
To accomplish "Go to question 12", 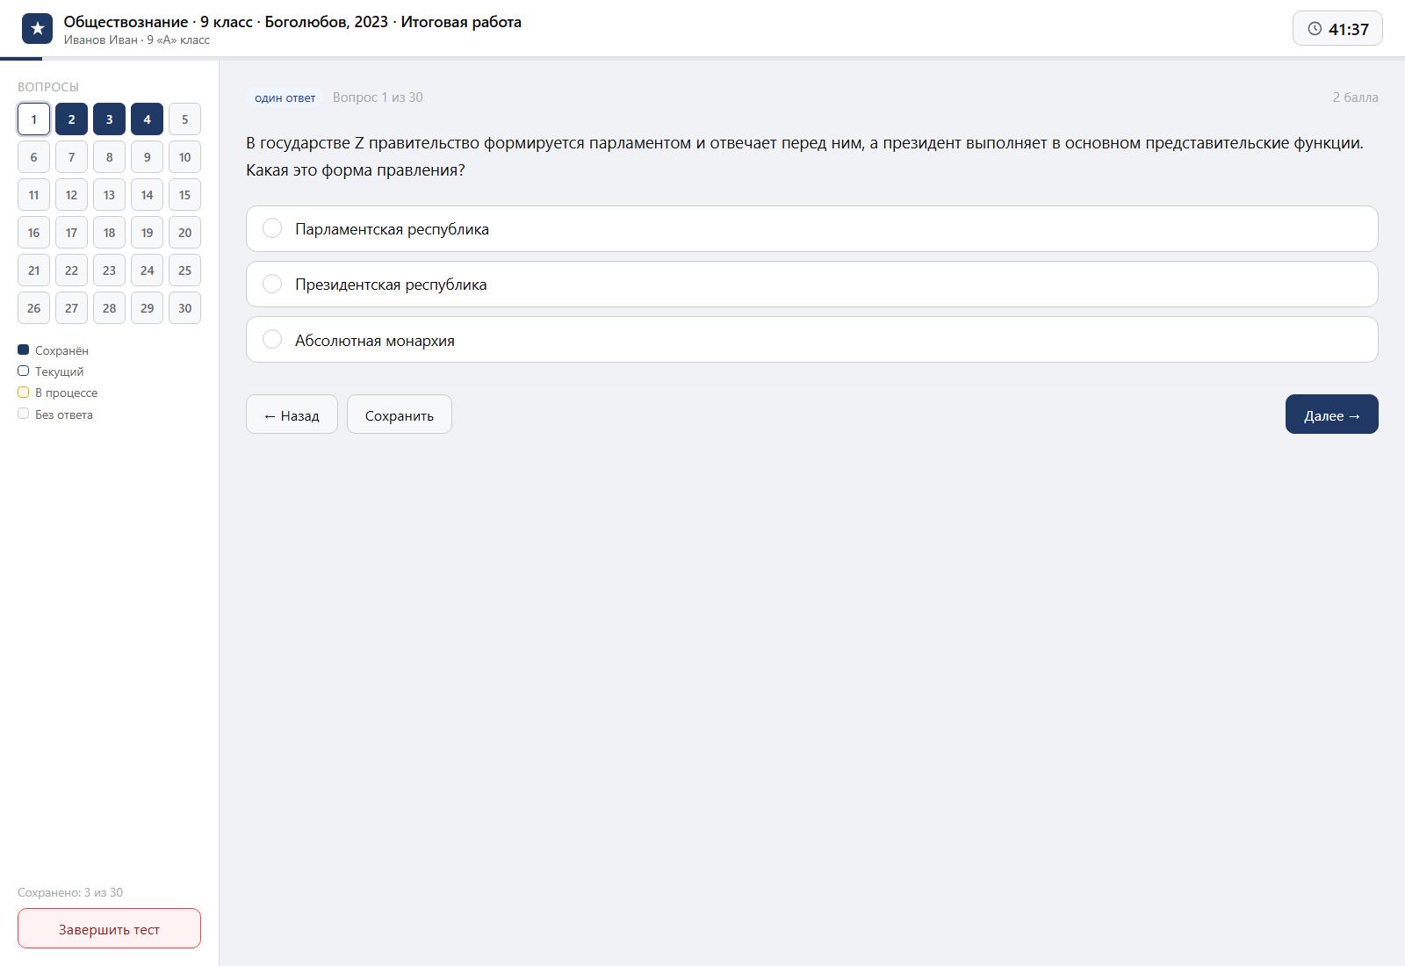I will (x=71, y=195).
